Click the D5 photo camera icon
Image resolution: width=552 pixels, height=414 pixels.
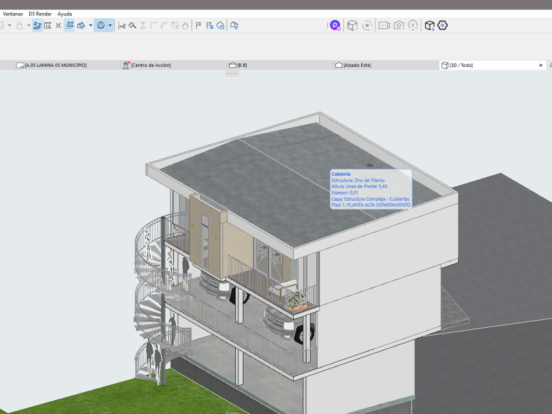[399, 25]
